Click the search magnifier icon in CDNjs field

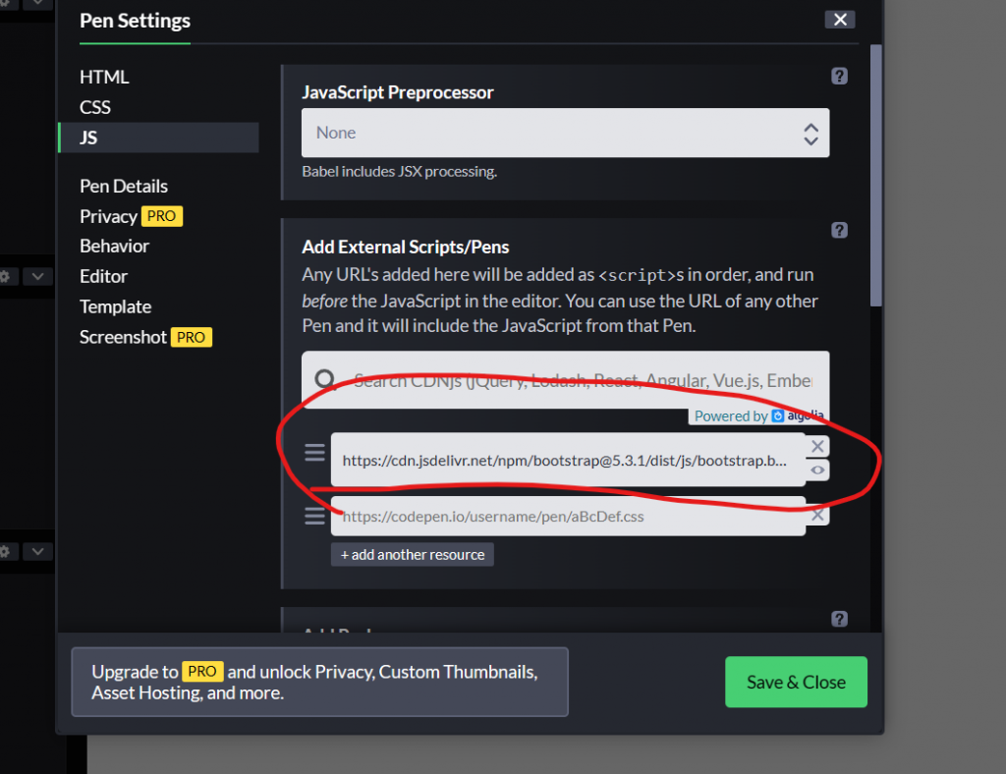click(325, 379)
